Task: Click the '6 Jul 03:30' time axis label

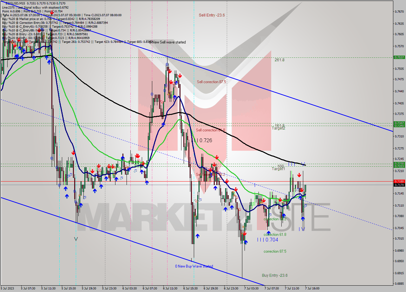Action: 129,289
